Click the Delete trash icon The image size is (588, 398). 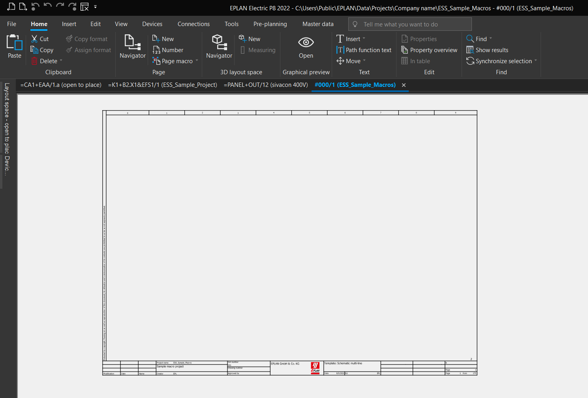tap(34, 61)
